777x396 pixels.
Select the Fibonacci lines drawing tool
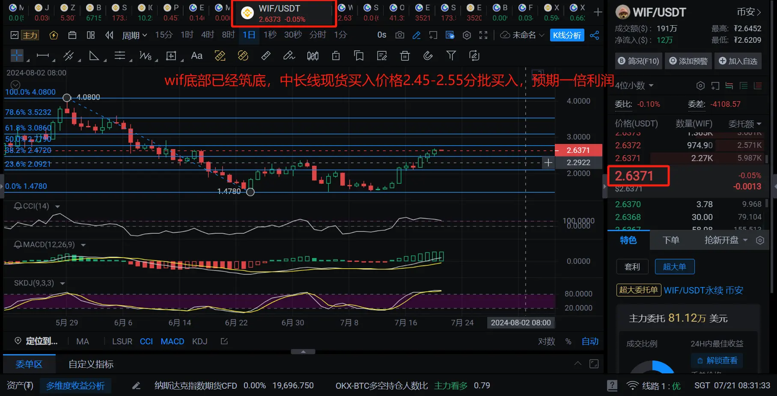coord(120,56)
